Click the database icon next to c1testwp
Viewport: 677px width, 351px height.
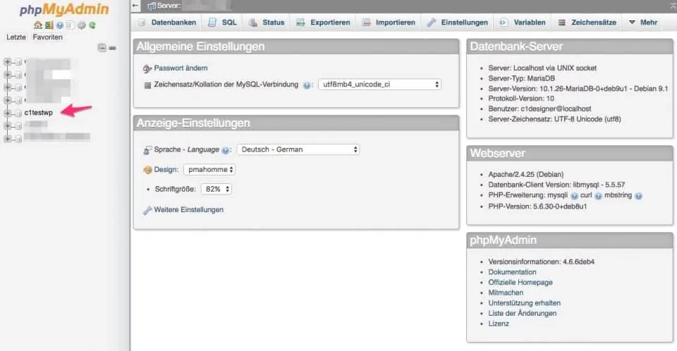(x=18, y=113)
